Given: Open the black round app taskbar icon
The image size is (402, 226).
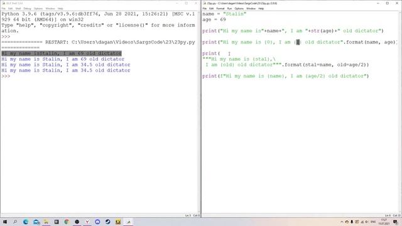Looking at the screenshot, I should (x=77, y=222).
